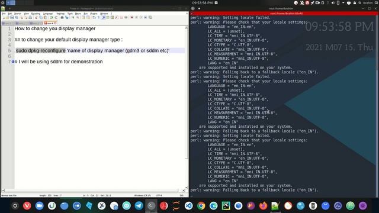Open PyCharm from the dock
The image size is (379, 213).
point(226,206)
